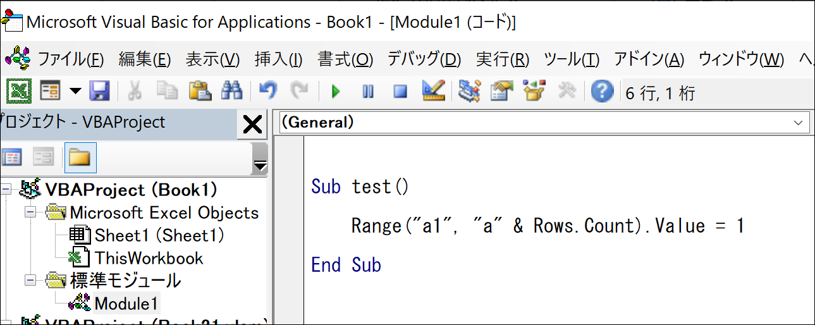Screen dimensions: 815x325
Task: Click the 'End Sub' code line
Action: pyautogui.click(x=346, y=265)
